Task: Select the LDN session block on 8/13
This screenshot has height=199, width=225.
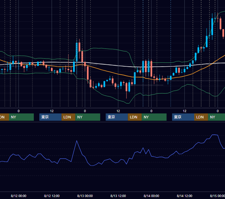Action: point(135,117)
